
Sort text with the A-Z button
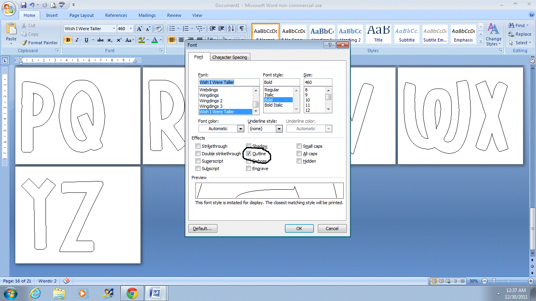coord(231,29)
